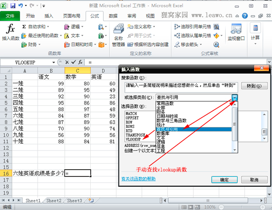This screenshot has width=272, height=210.
Task: Click the OK (确定) button in dialog
Action: (224, 180)
